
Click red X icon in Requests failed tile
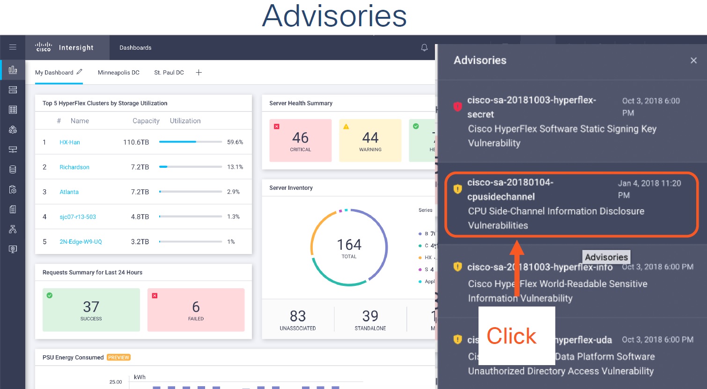click(155, 296)
